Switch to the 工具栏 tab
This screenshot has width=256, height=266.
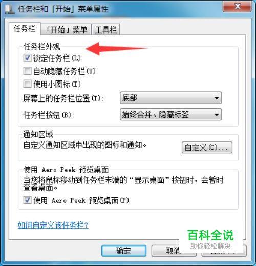coord(105,30)
